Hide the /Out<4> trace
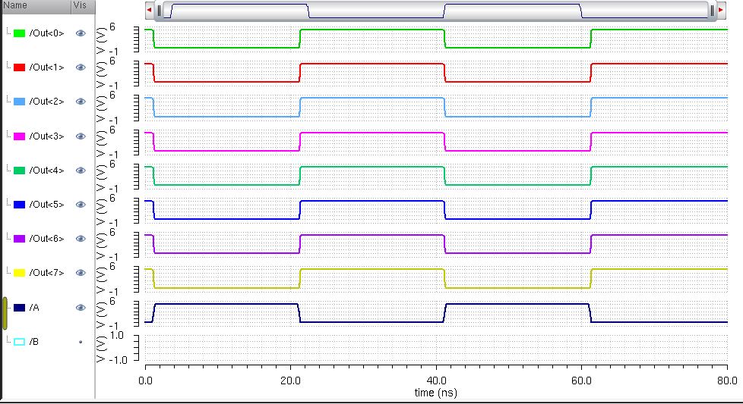Viewport: 743px width, 404px height. (x=81, y=171)
